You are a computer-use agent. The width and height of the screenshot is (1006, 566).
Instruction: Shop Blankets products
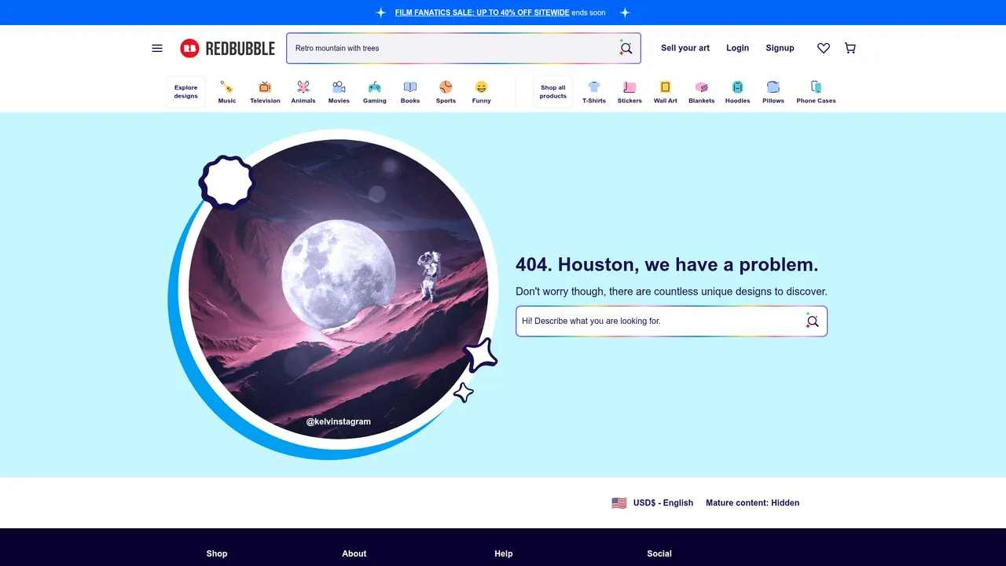tap(702, 92)
